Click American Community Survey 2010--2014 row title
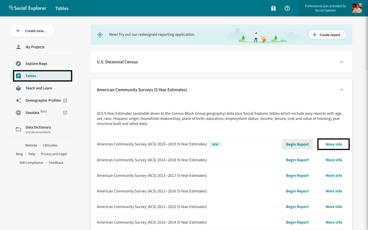The image size is (368, 230). (152, 222)
